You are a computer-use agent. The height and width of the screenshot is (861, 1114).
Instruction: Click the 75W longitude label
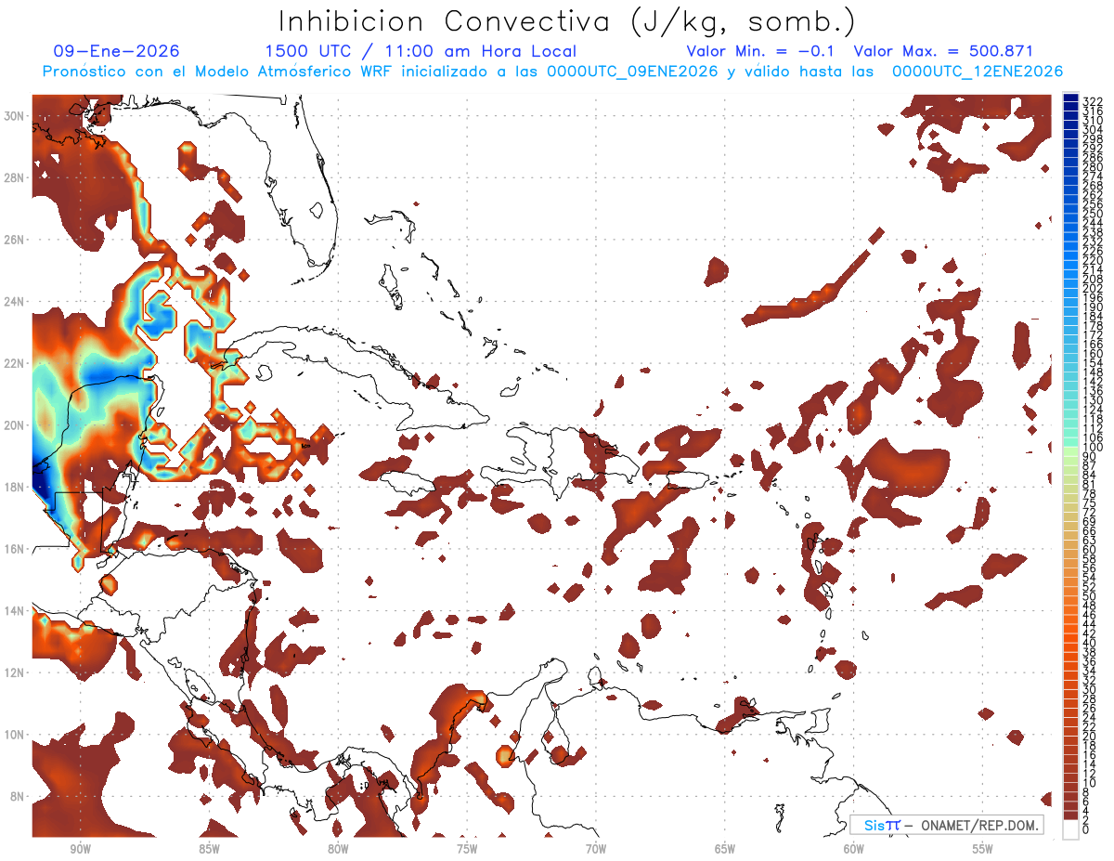pos(467,850)
